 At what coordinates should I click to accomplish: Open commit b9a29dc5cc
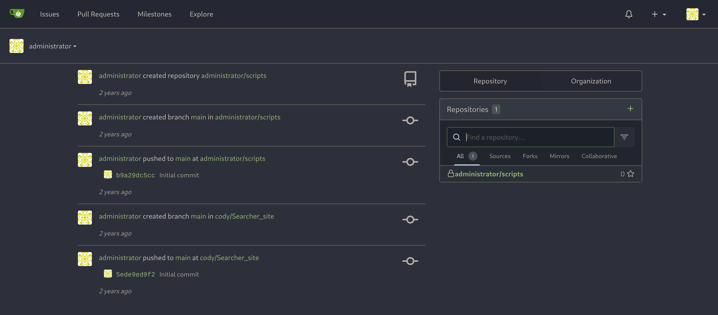coord(135,175)
